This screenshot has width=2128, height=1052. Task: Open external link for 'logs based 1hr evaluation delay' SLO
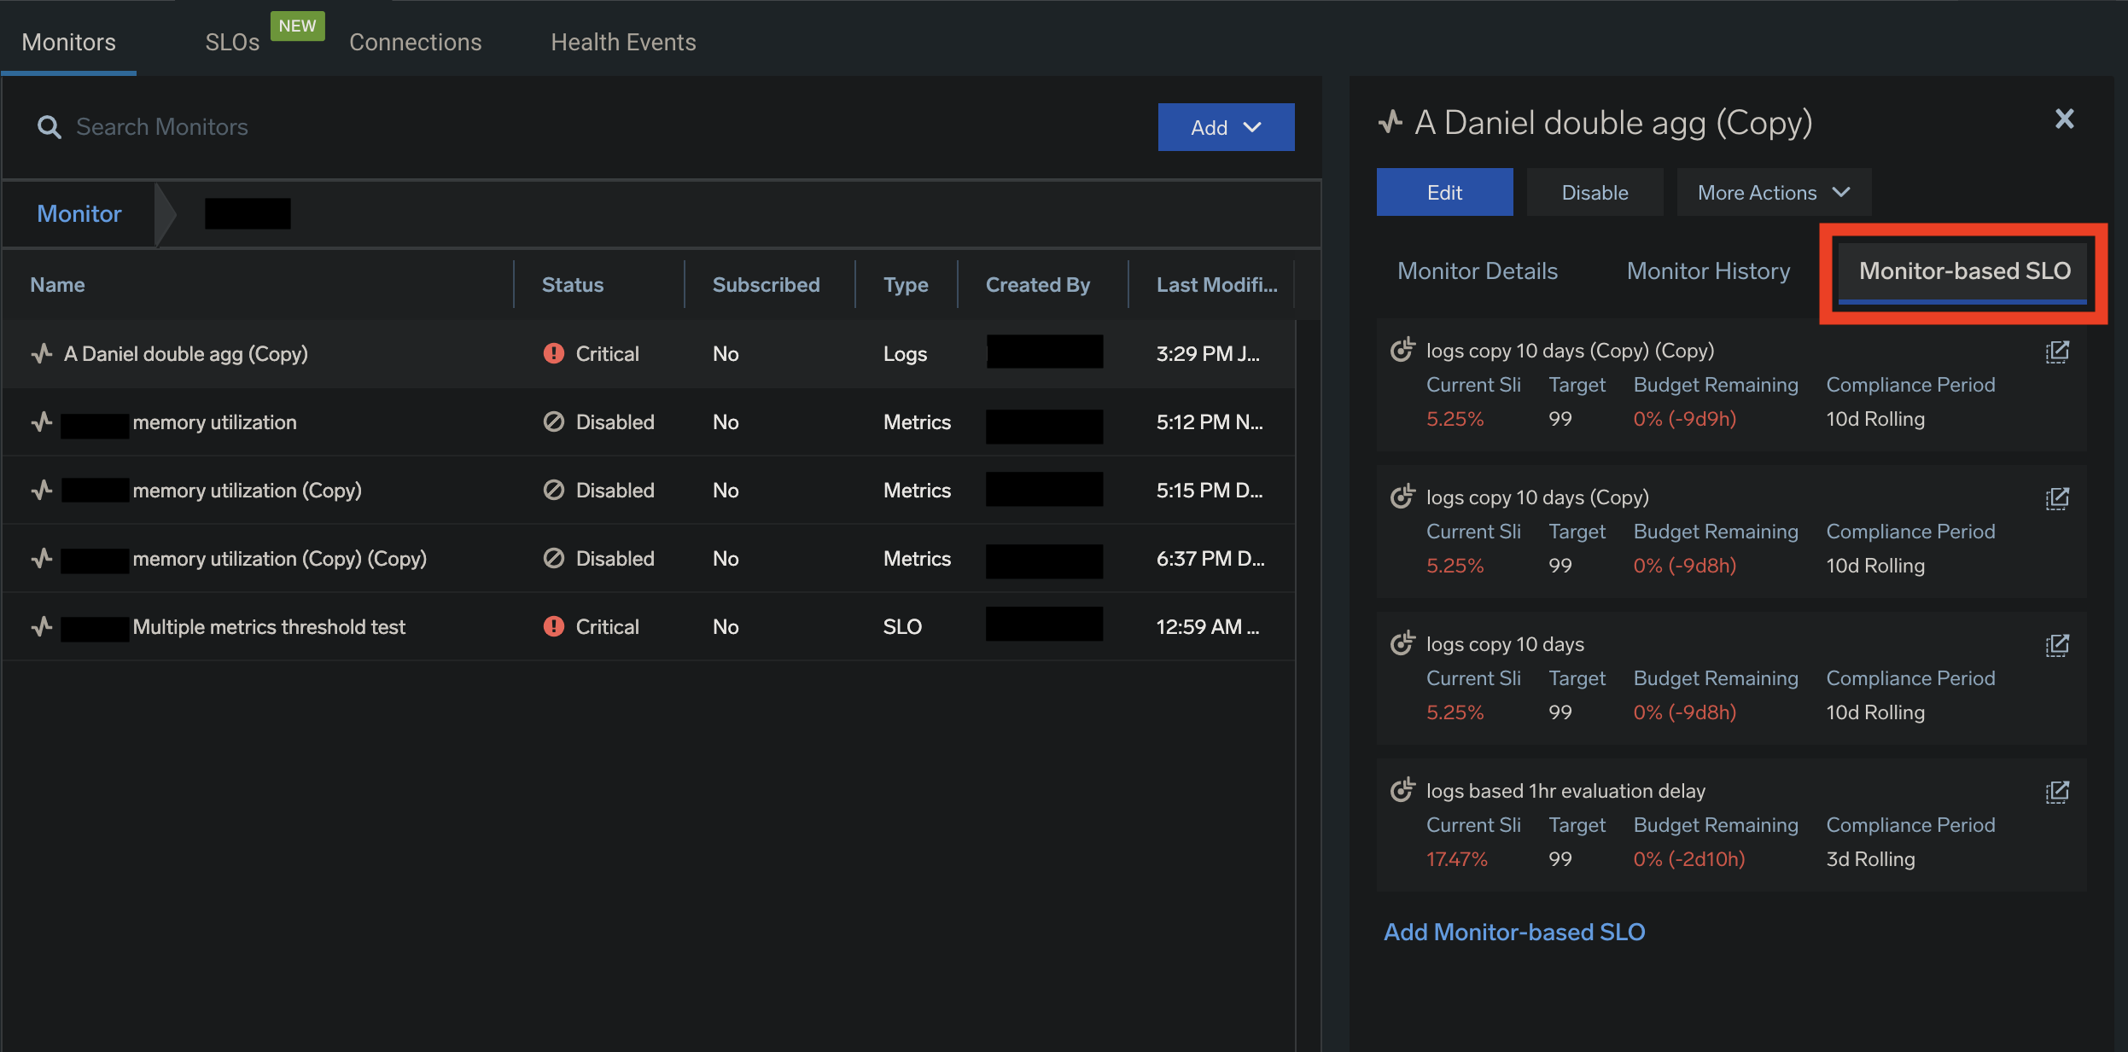(2056, 792)
